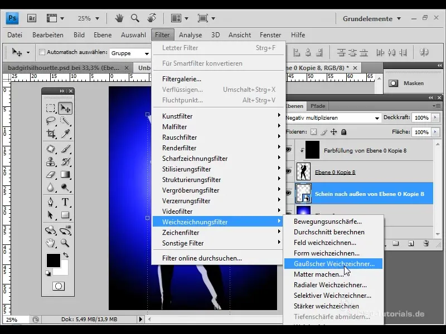
Task: Select the Dodge tool
Action: point(65,188)
